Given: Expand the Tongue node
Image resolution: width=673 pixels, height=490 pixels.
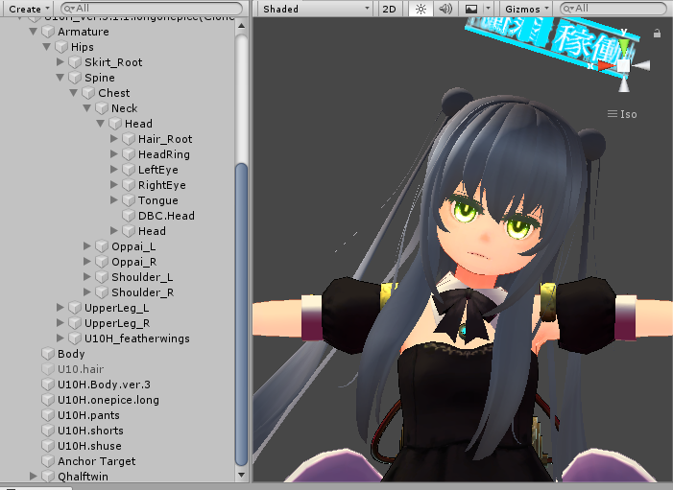Looking at the screenshot, I should point(113,200).
